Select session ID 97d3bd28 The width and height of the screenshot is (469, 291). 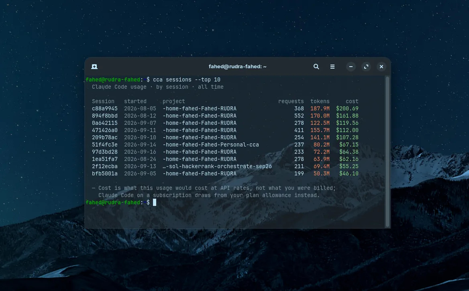click(105, 152)
